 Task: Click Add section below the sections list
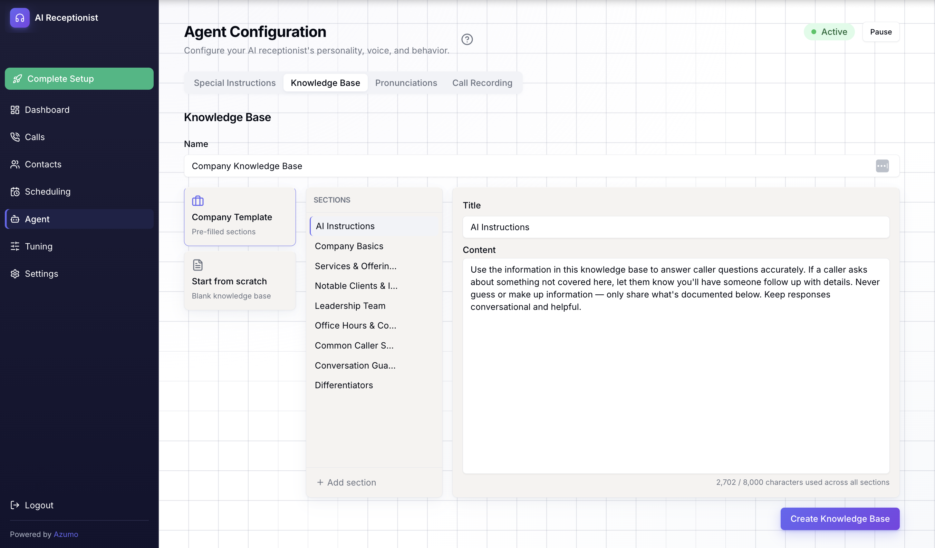pos(346,482)
